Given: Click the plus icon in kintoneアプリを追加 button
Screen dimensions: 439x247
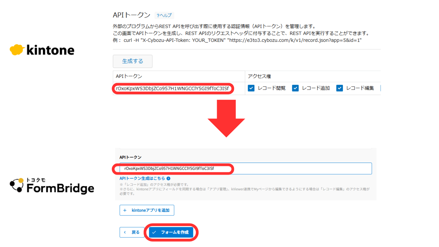Looking at the screenshot, I should coord(124,210).
